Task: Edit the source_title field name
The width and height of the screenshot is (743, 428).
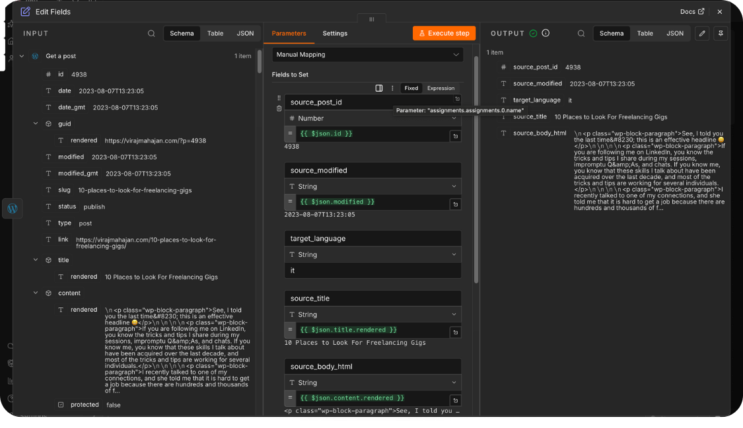Action: [x=373, y=298]
